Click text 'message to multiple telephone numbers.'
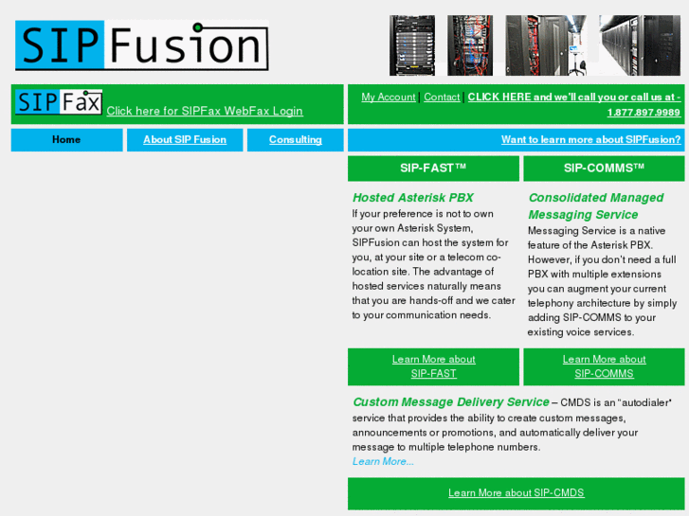This screenshot has width=689, height=516. (x=446, y=447)
